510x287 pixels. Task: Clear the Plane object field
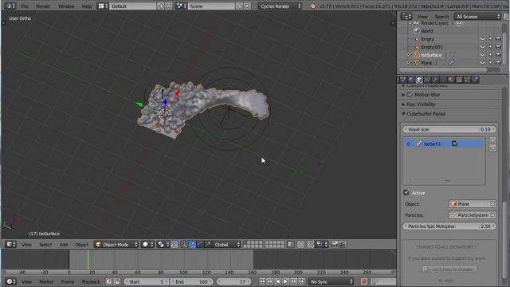492,204
